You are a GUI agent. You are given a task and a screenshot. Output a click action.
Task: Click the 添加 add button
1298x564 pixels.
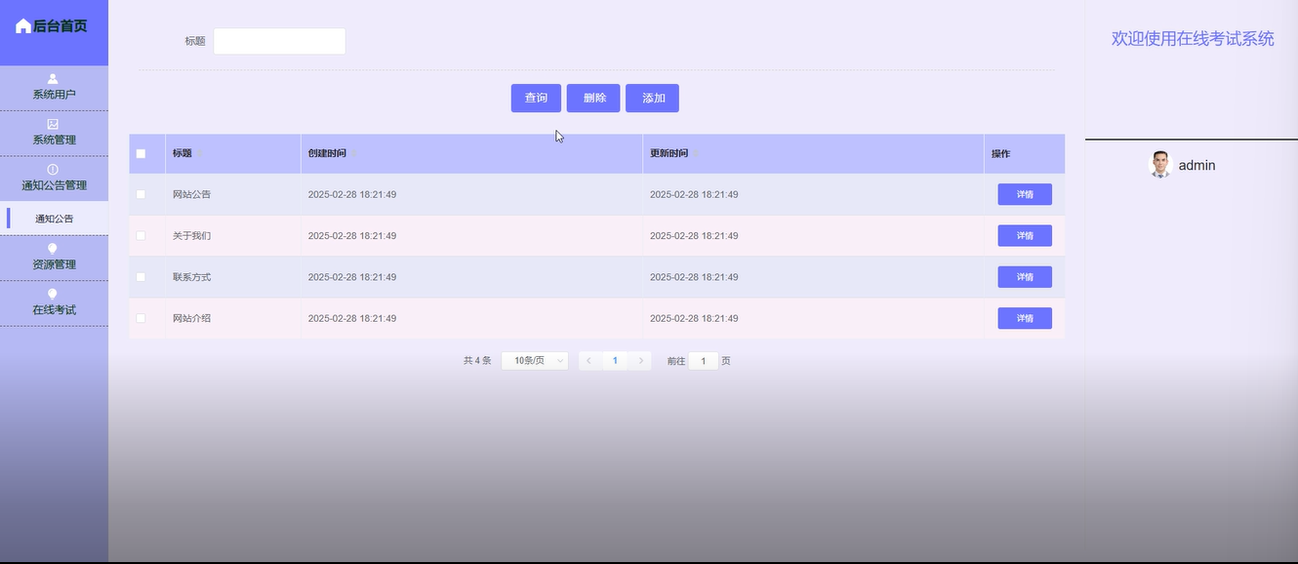[652, 98]
